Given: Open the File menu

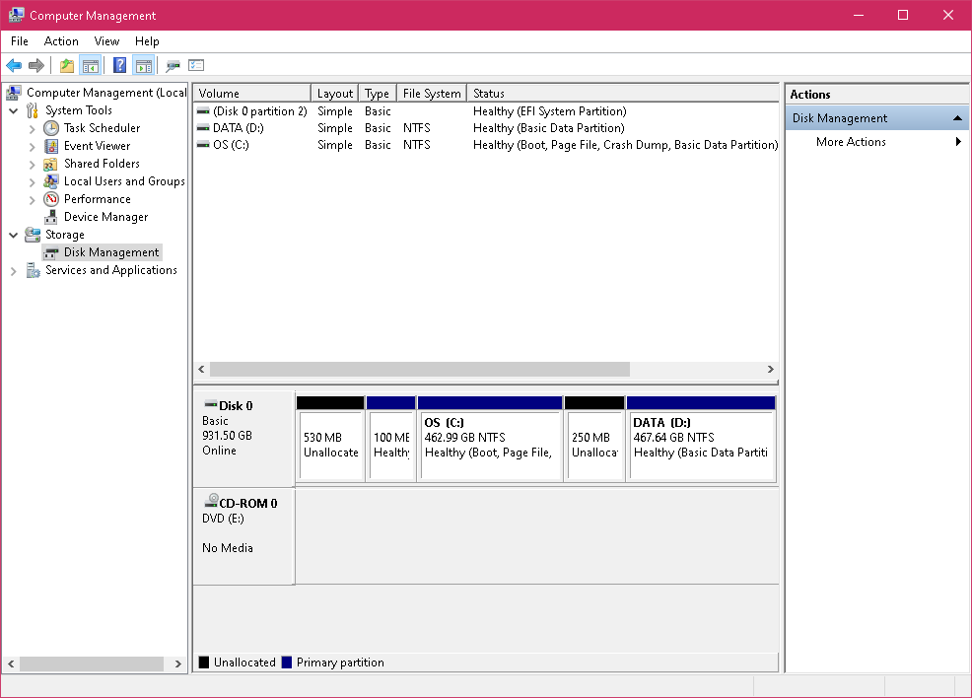Looking at the screenshot, I should pos(19,41).
